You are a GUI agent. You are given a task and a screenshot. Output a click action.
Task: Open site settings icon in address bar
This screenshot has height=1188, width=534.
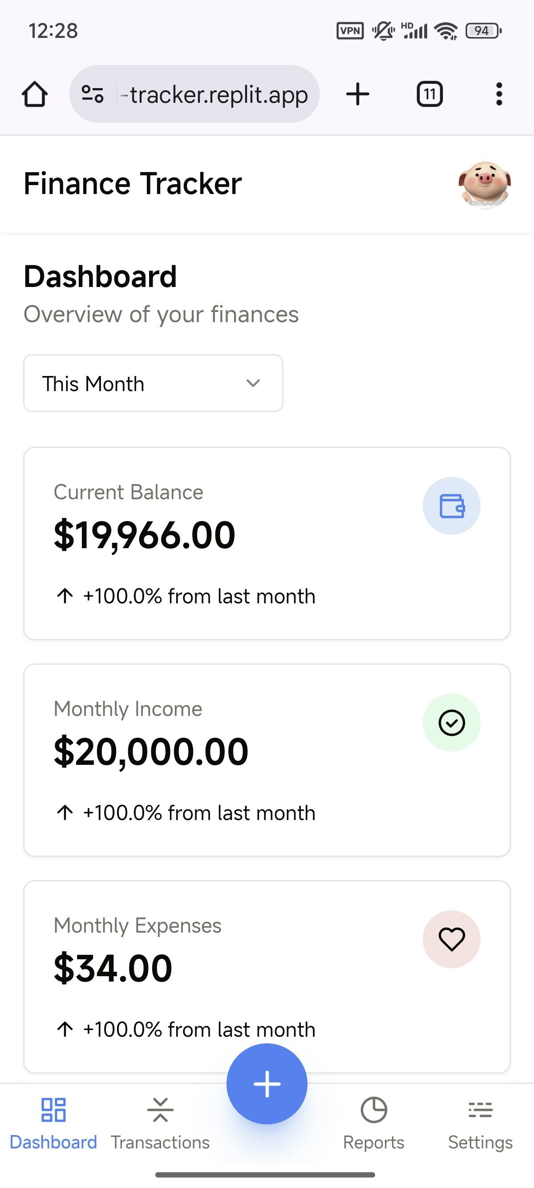tap(92, 94)
